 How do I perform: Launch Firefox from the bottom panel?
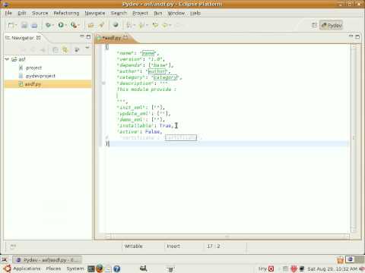coord(100,268)
